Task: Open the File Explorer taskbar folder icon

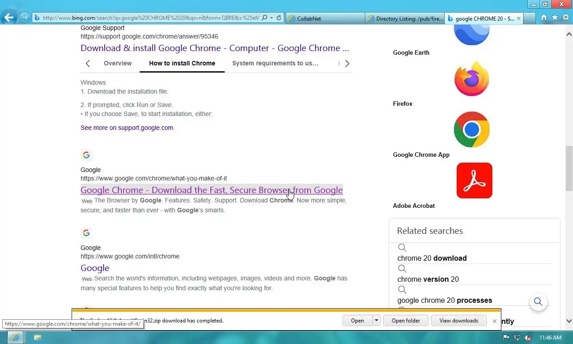Action: (37, 337)
